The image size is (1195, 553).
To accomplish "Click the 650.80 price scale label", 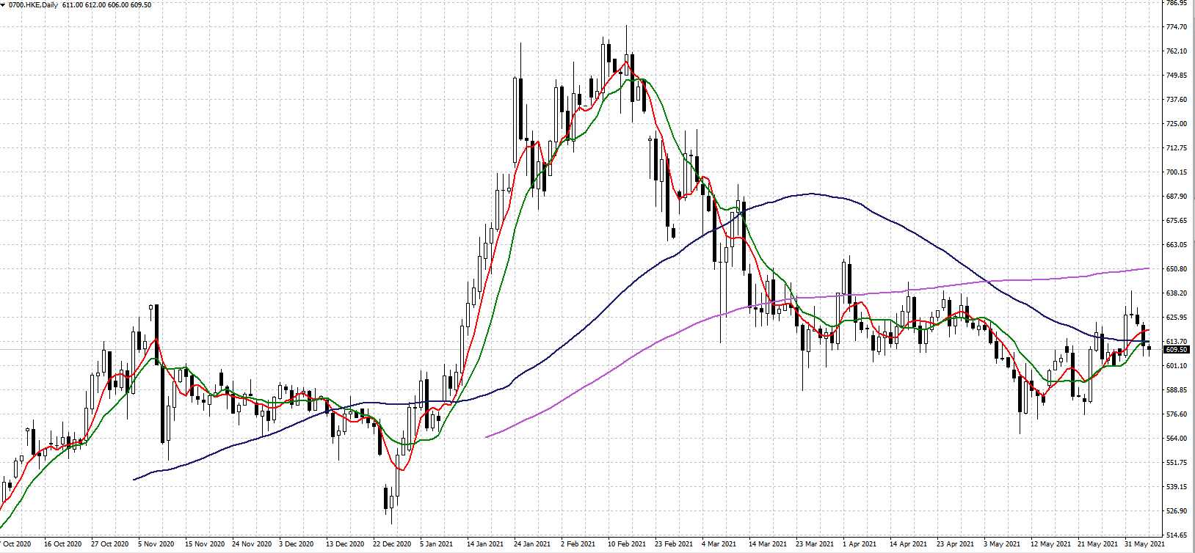I will (x=1177, y=269).
